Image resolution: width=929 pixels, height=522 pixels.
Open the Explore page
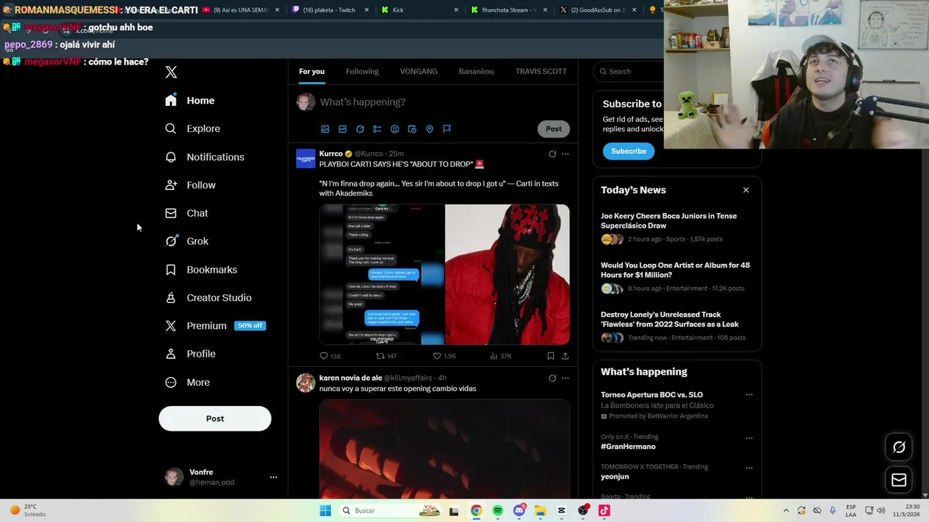193,128
